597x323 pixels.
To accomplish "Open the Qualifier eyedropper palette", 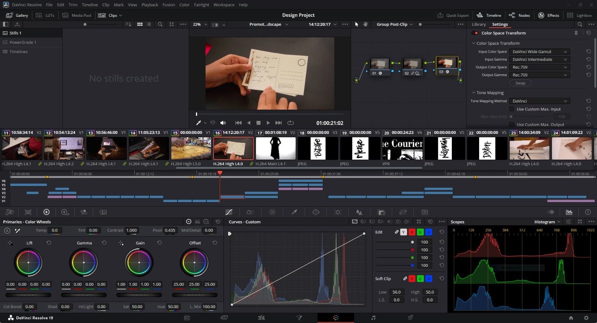I will tap(294, 212).
